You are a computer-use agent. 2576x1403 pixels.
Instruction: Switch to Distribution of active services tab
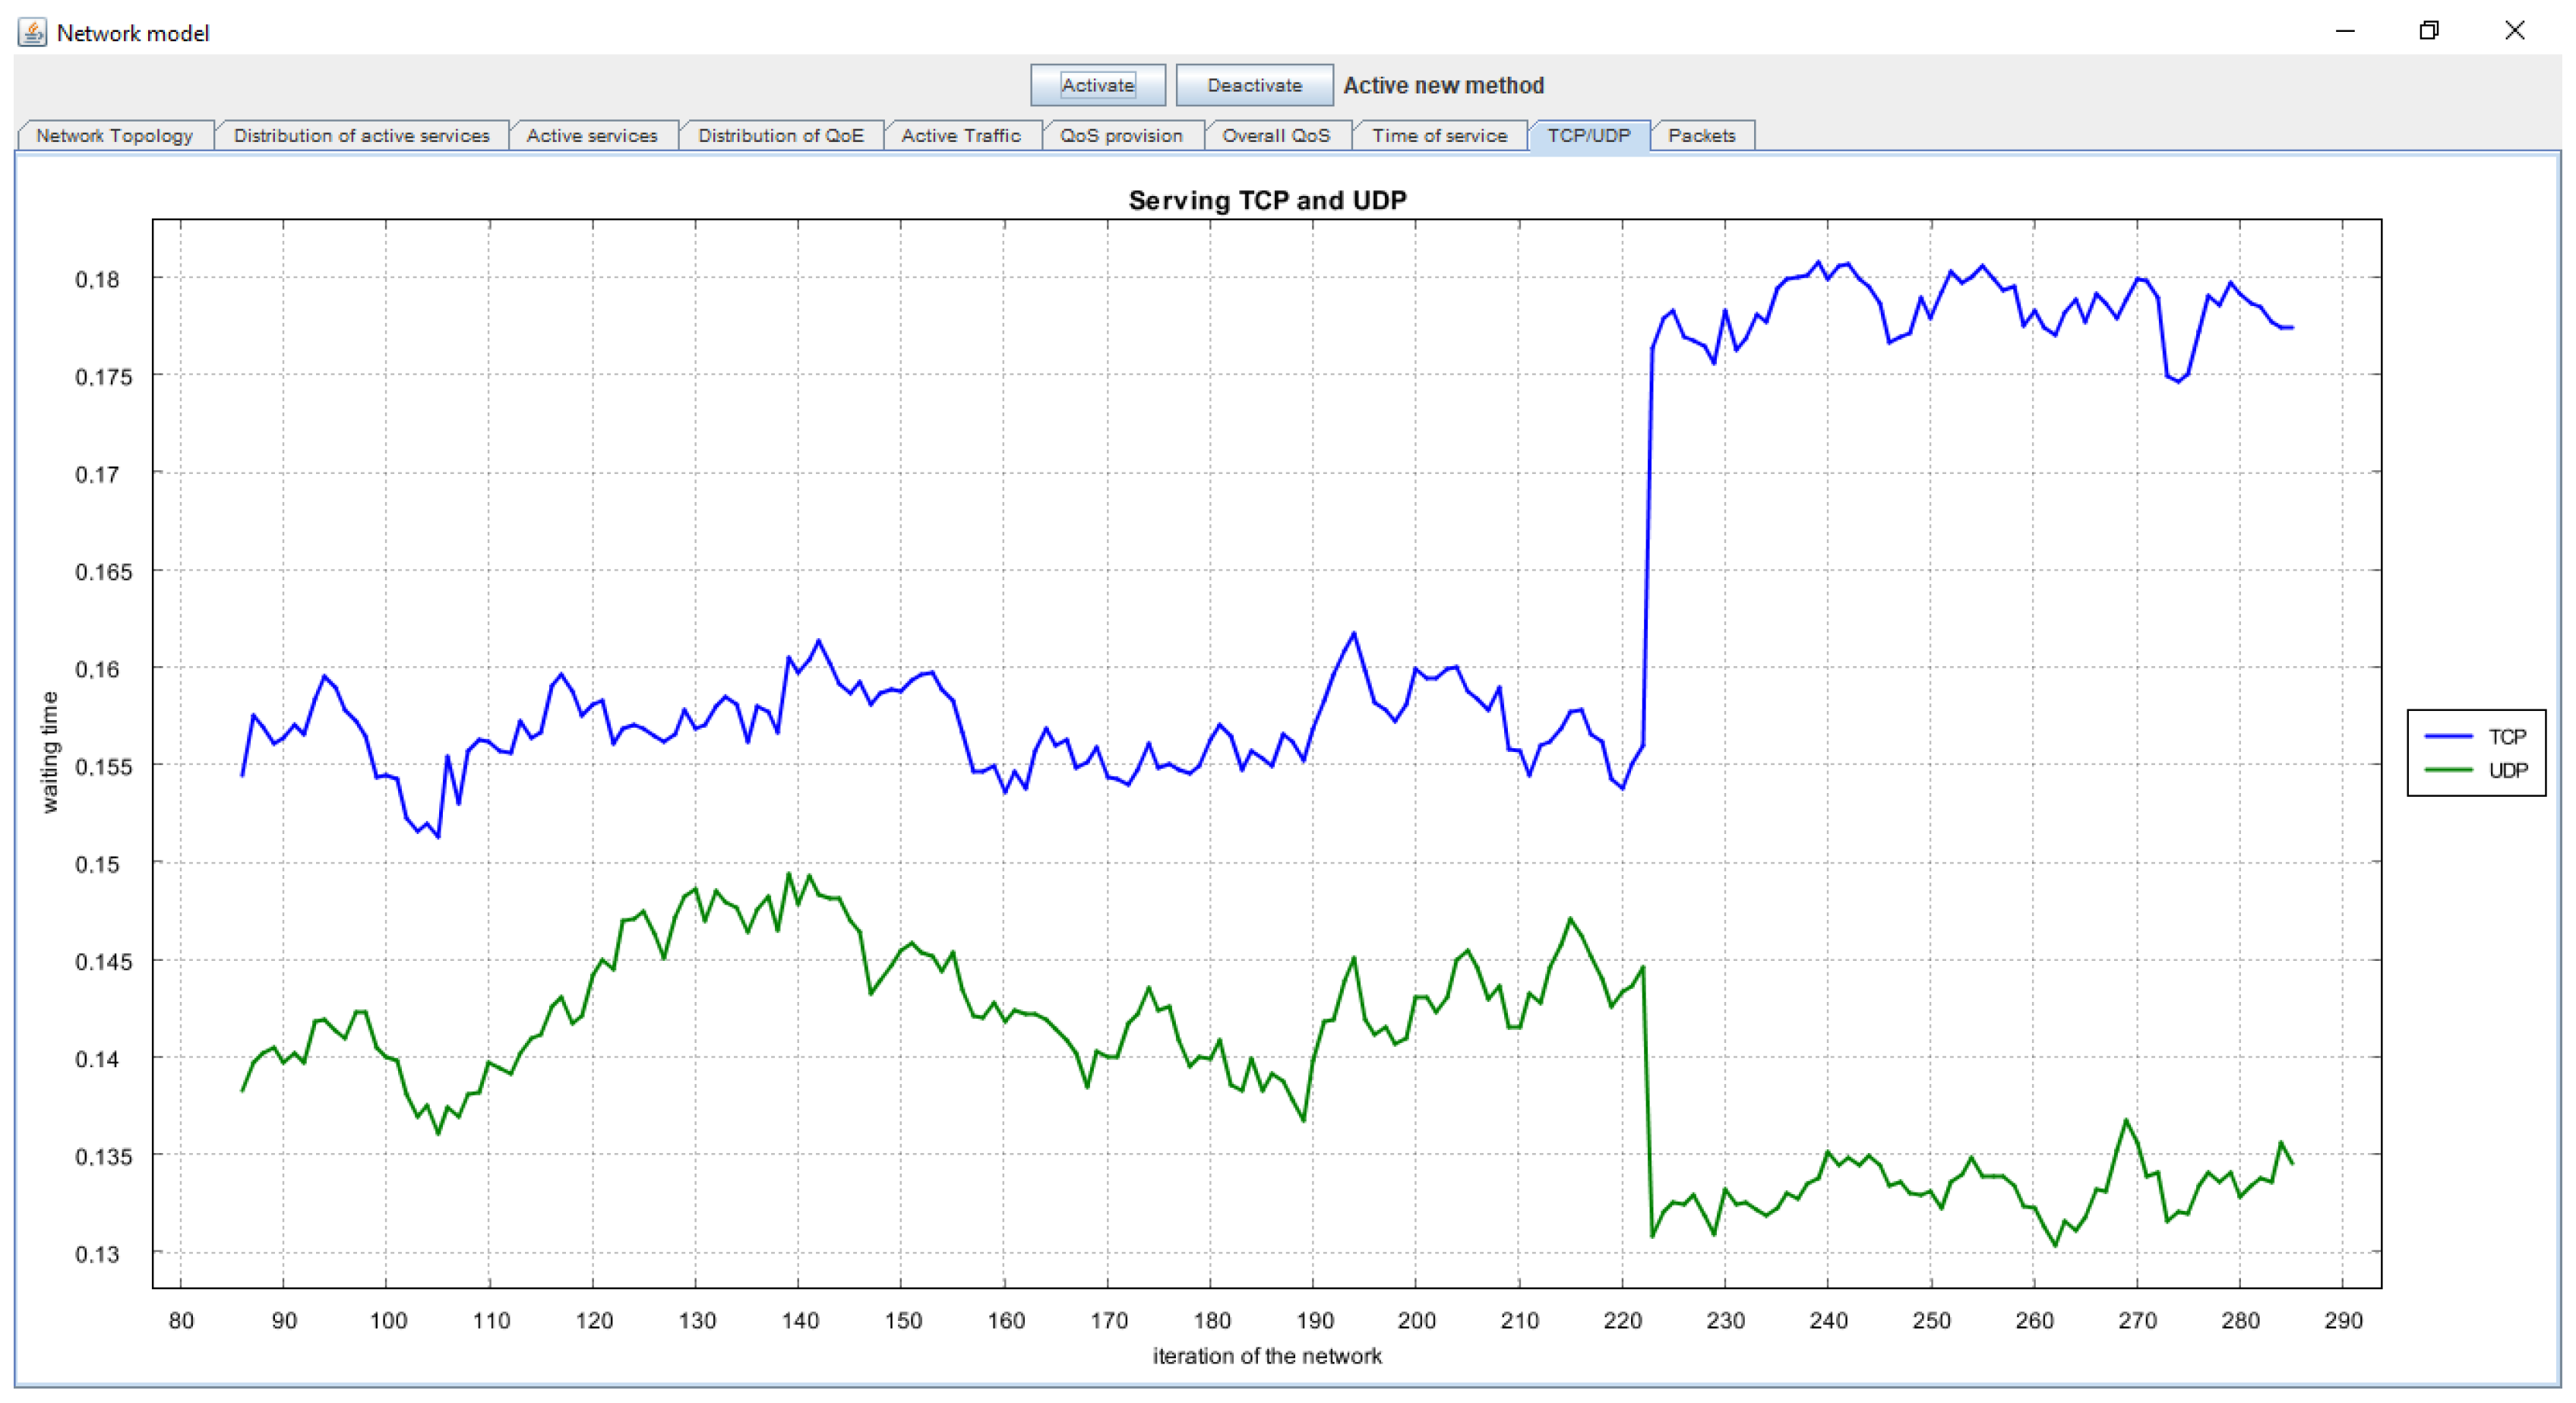(361, 136)
